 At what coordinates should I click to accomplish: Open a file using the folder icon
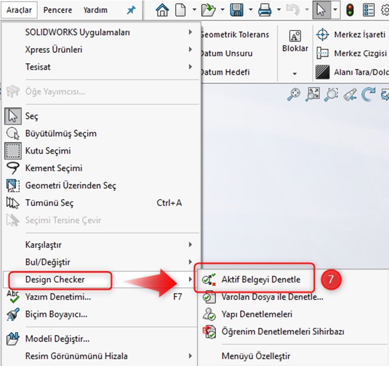(x=208, y=10)
